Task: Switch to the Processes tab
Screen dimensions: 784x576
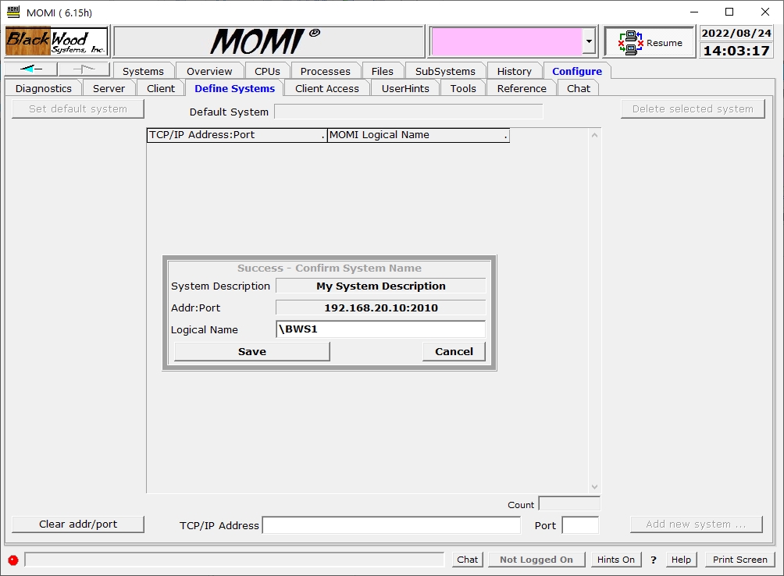Action: [325, 71]
